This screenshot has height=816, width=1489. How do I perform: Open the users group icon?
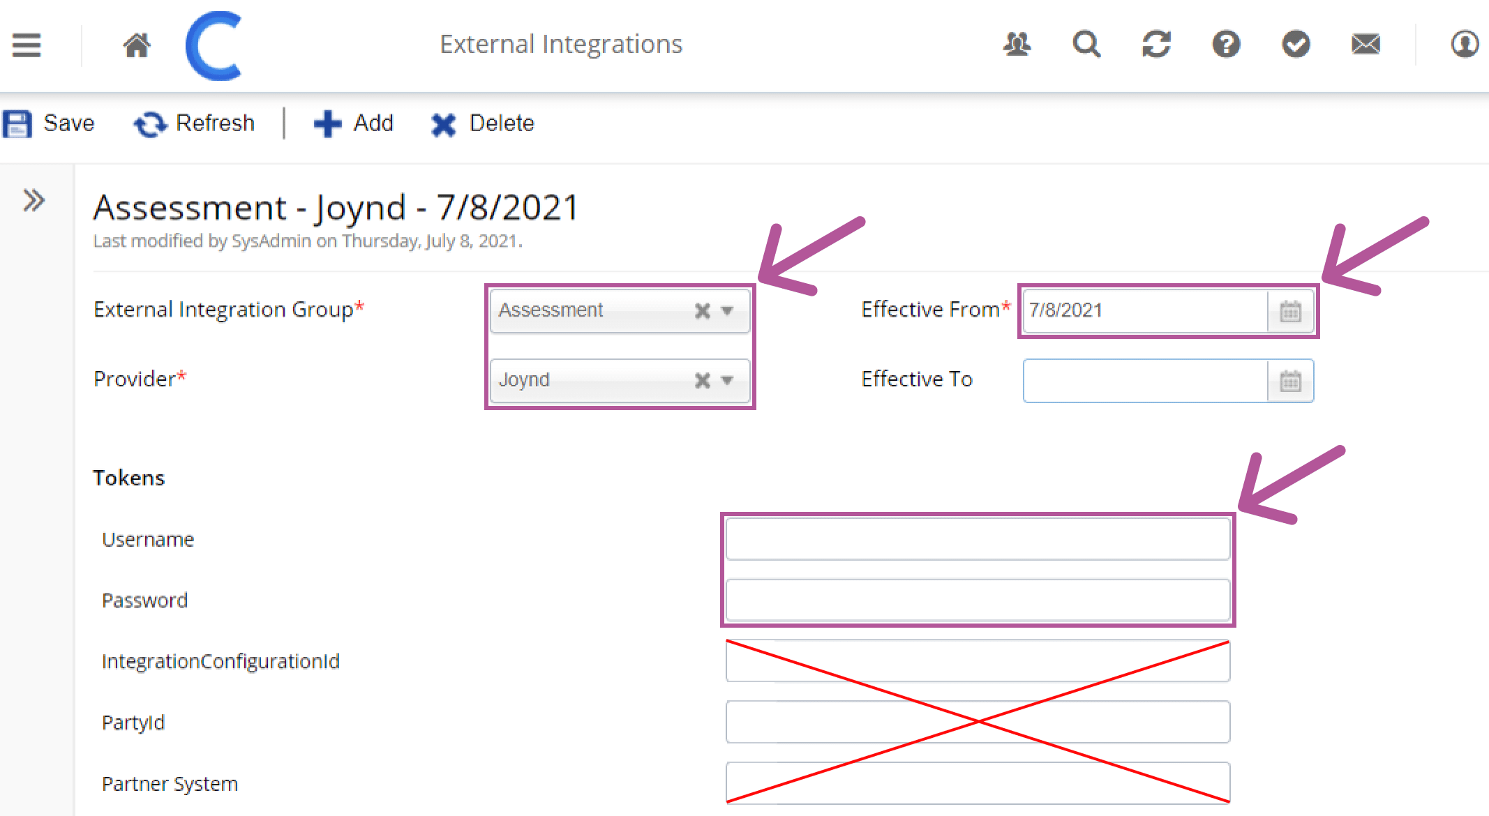click(x=1017, y=45)
